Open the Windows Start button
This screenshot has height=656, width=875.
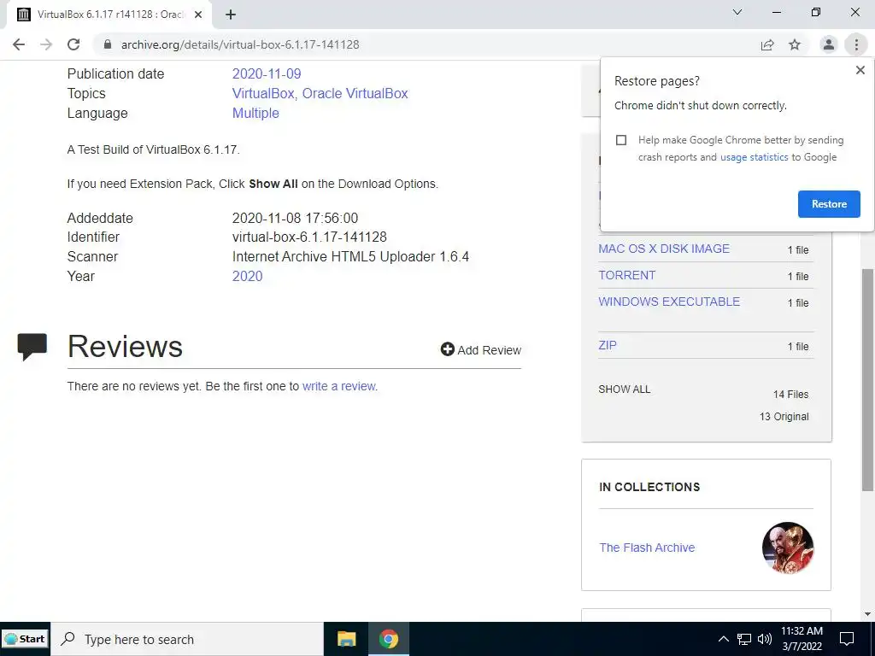(x=25, y=639)
